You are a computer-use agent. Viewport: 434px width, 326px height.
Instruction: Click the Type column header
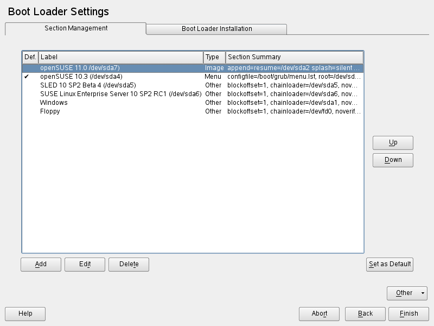(214, 57)
